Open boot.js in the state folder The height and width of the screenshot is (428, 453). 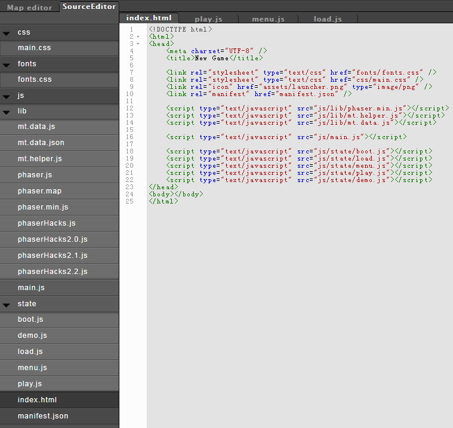[x=59, y=319]
